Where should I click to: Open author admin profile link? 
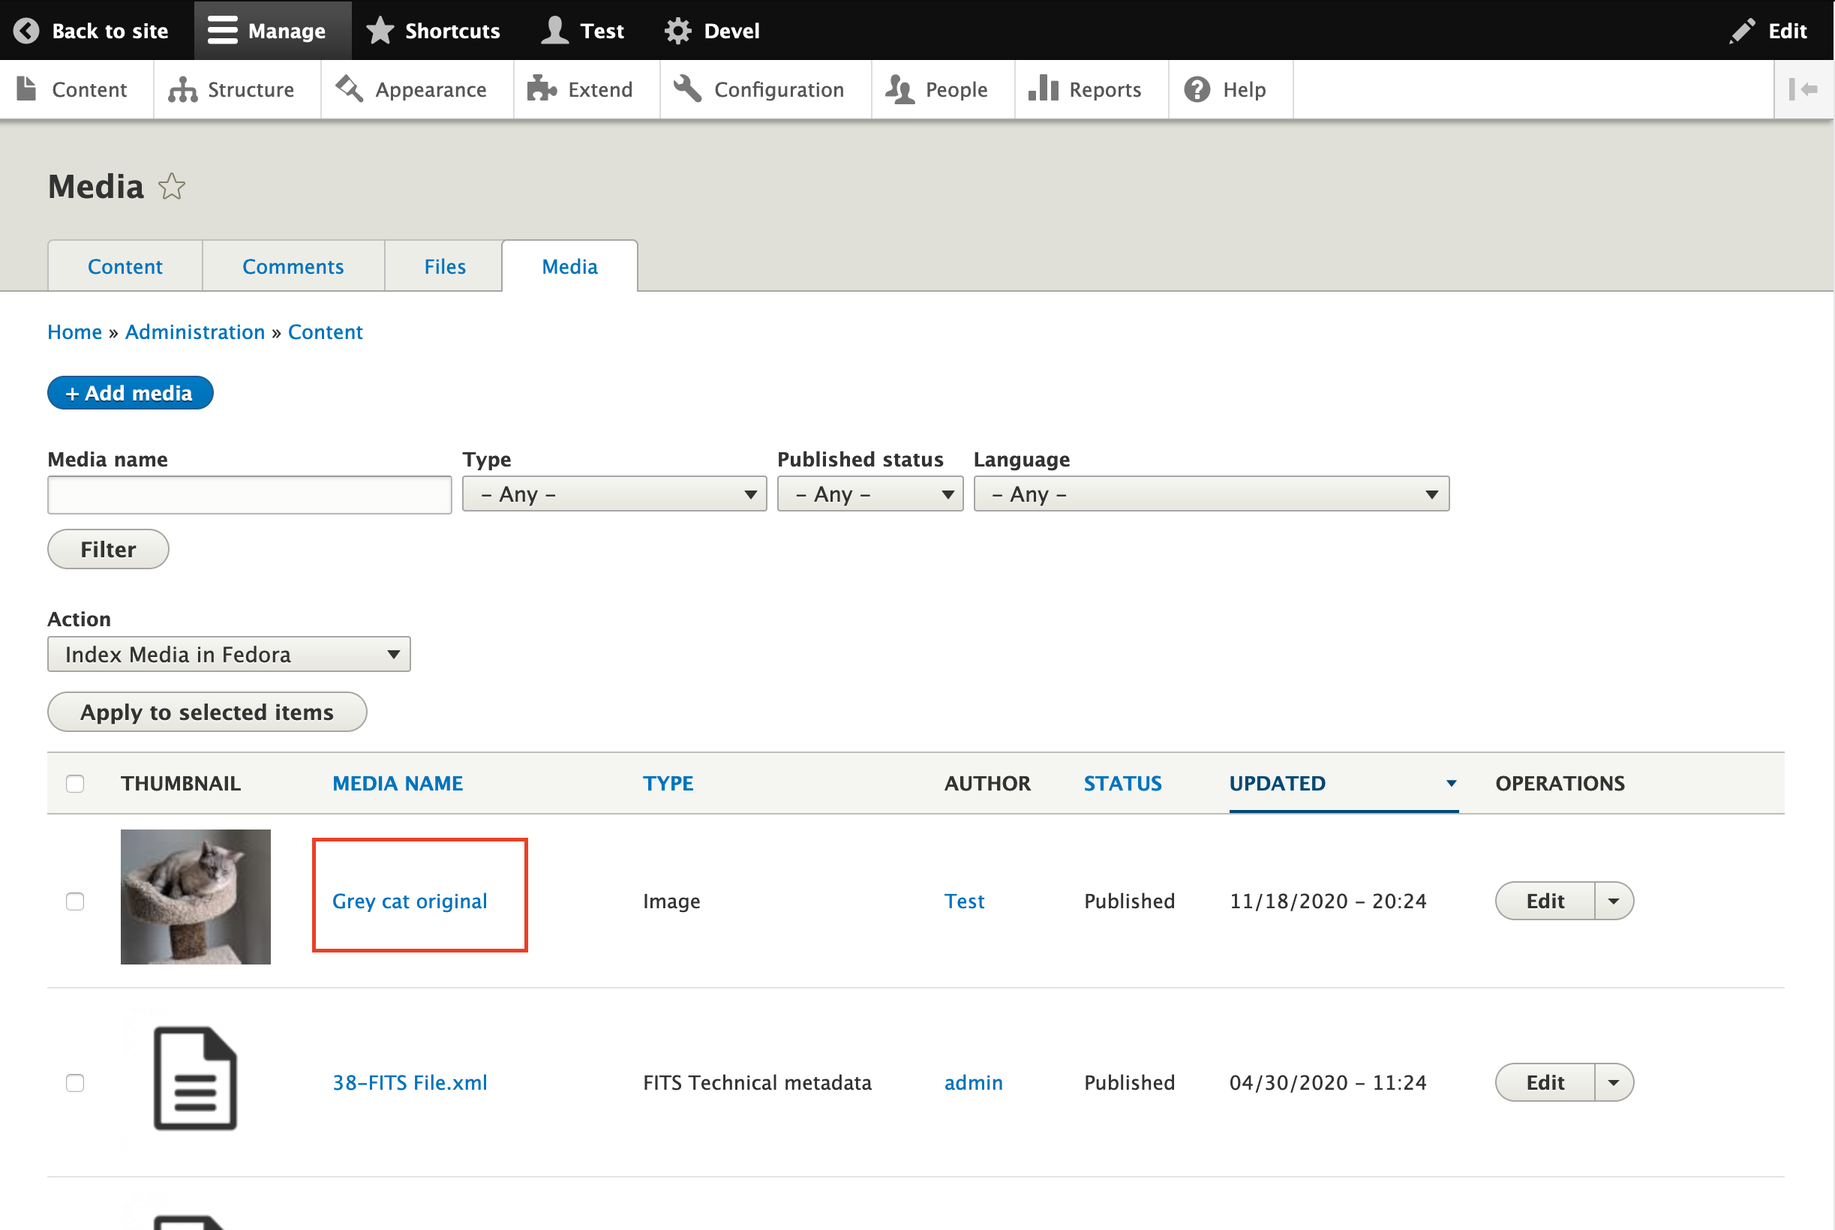click(974, 1082)
